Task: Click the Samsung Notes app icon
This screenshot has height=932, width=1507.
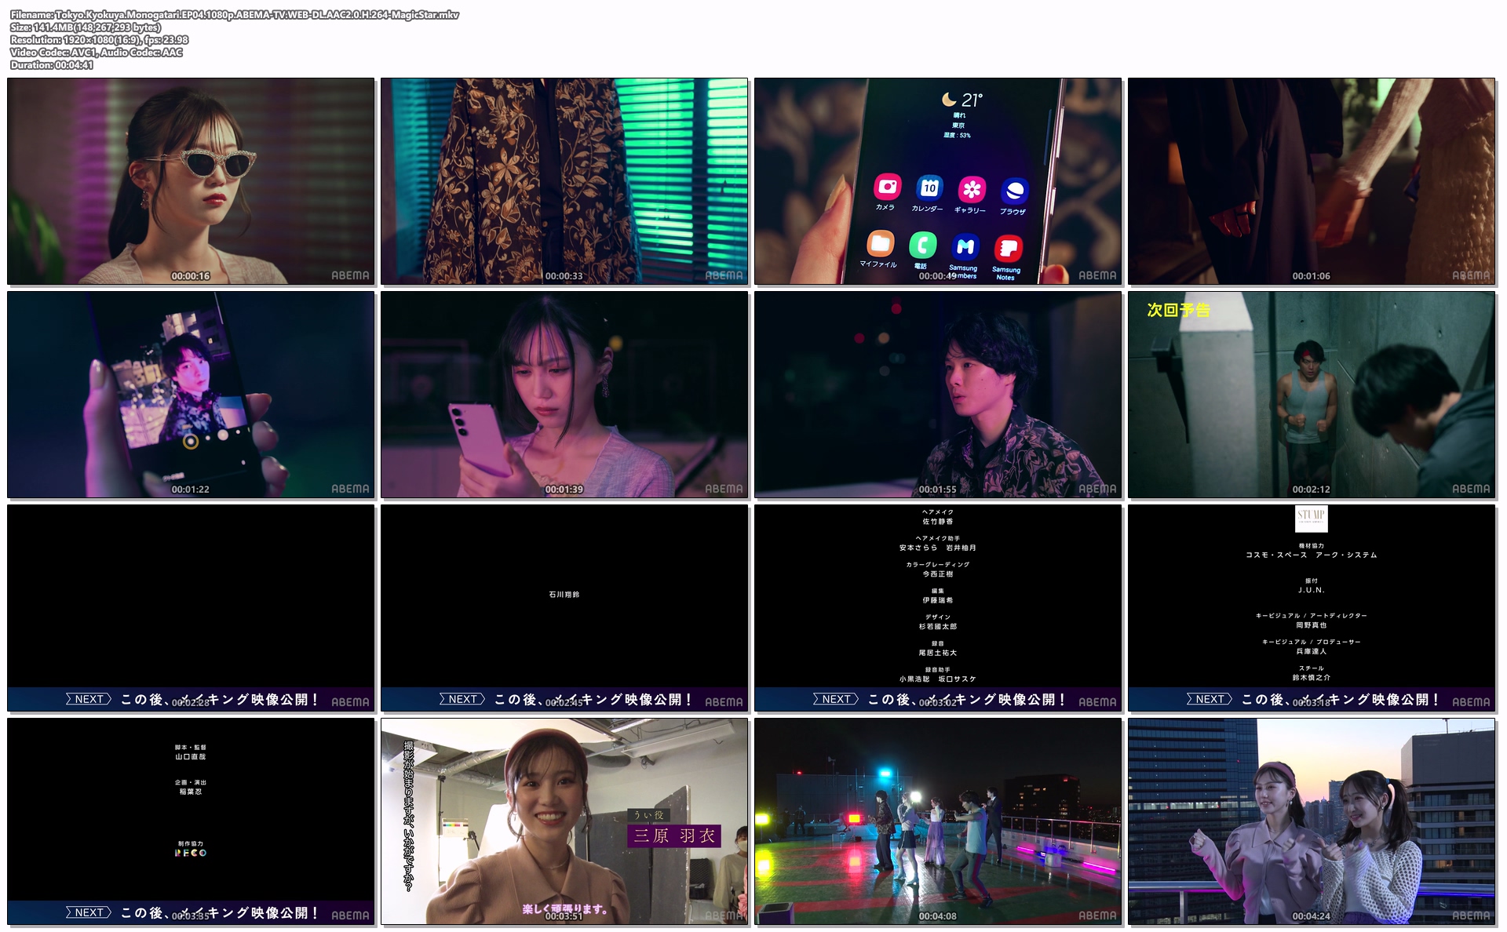Action: pos(1008,249)
